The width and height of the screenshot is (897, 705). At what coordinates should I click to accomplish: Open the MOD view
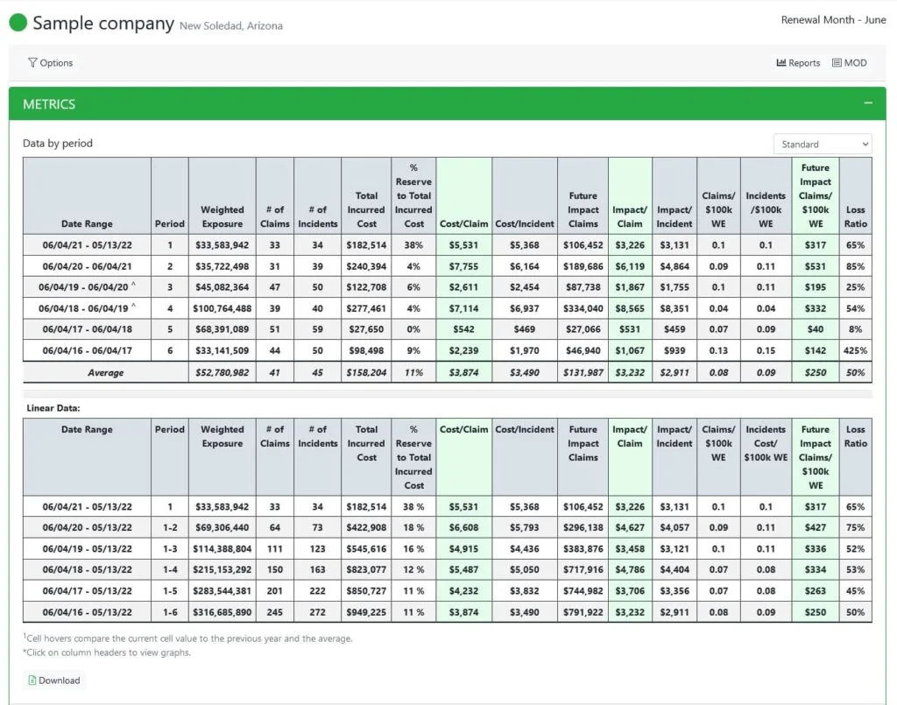(x=850, y=63)
